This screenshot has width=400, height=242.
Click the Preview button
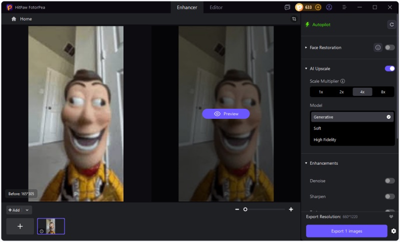(226, 114)
